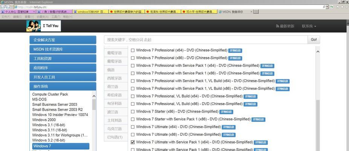The image size is (349, 151).
Task: Select Windows 7 in the OS list
Action: point(61,146)
